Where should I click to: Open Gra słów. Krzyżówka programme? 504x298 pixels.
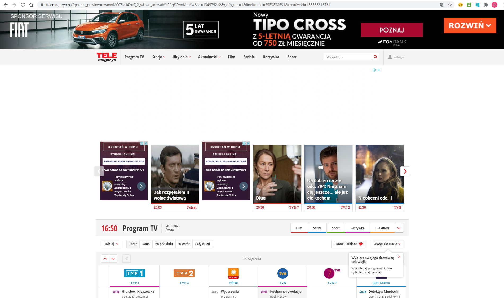pyautogui.click(x=138, y=292)
